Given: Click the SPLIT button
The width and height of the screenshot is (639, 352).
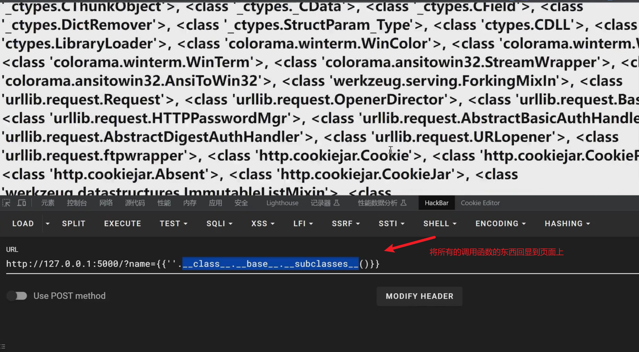Looking at the screenshot, I should [74, 224].
